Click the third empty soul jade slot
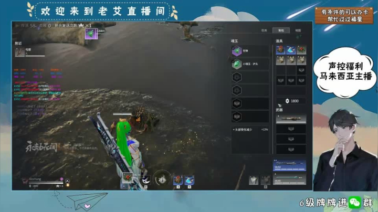This screenshot has height=212, width=378. (250, 77)
